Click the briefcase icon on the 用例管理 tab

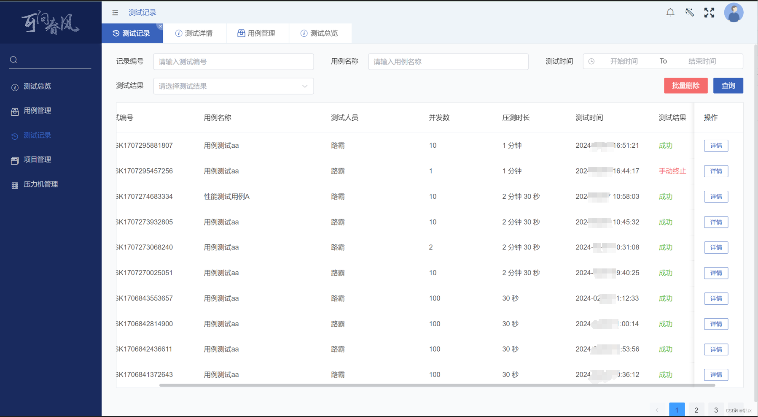point(241,33)
